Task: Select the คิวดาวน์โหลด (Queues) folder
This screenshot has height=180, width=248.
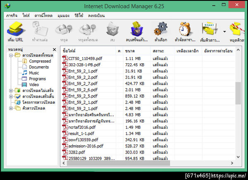Action: (34, 108)
